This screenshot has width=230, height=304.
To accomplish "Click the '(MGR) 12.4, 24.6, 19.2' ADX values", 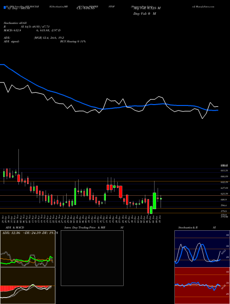I will coord(49,38).
